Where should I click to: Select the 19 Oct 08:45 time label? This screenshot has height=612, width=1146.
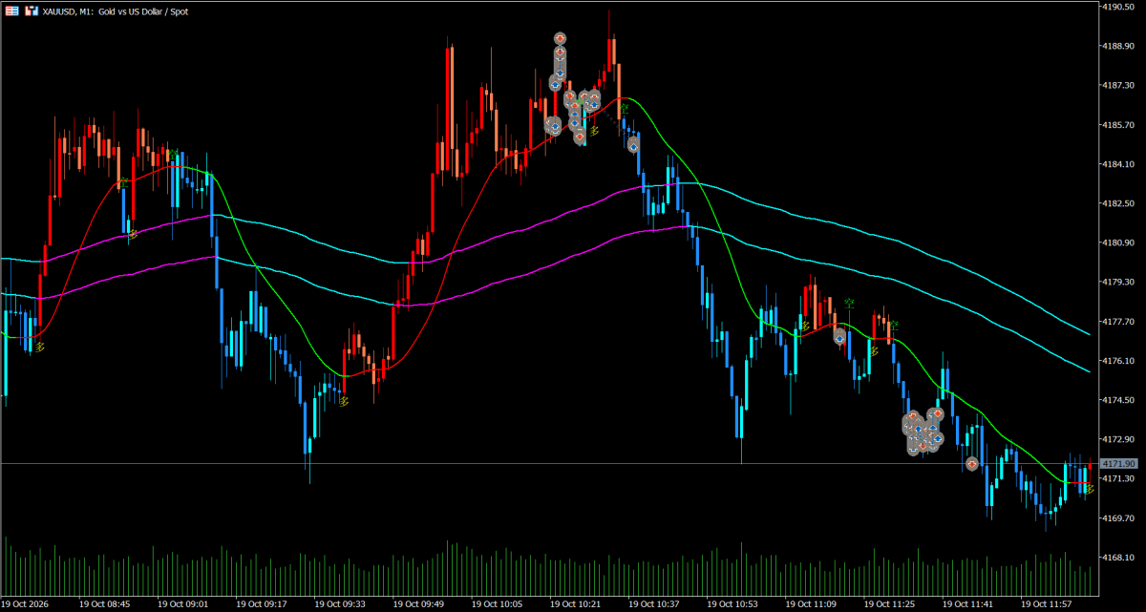point(106,604)
